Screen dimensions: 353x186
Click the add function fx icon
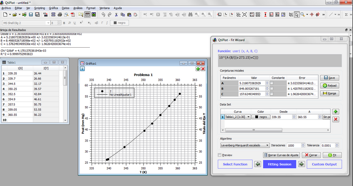click(x=277, y=15)
